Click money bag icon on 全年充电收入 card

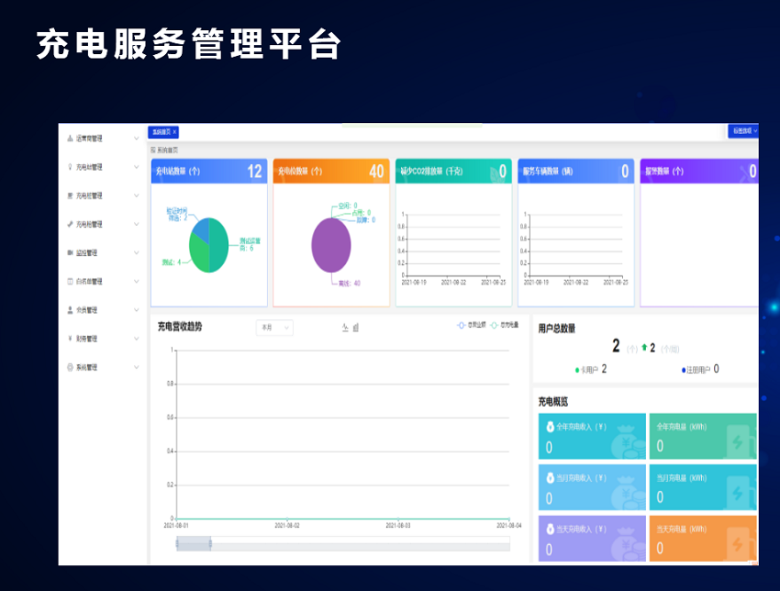(551, 427)
